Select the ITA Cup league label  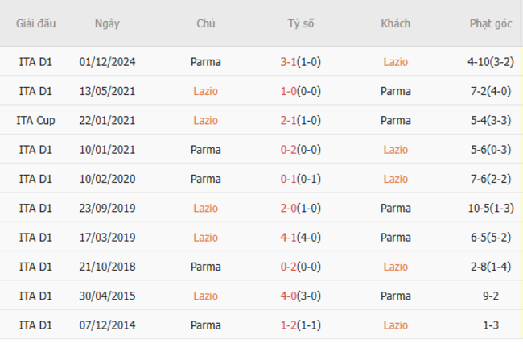pyautogui.click(x=36, y=120)
